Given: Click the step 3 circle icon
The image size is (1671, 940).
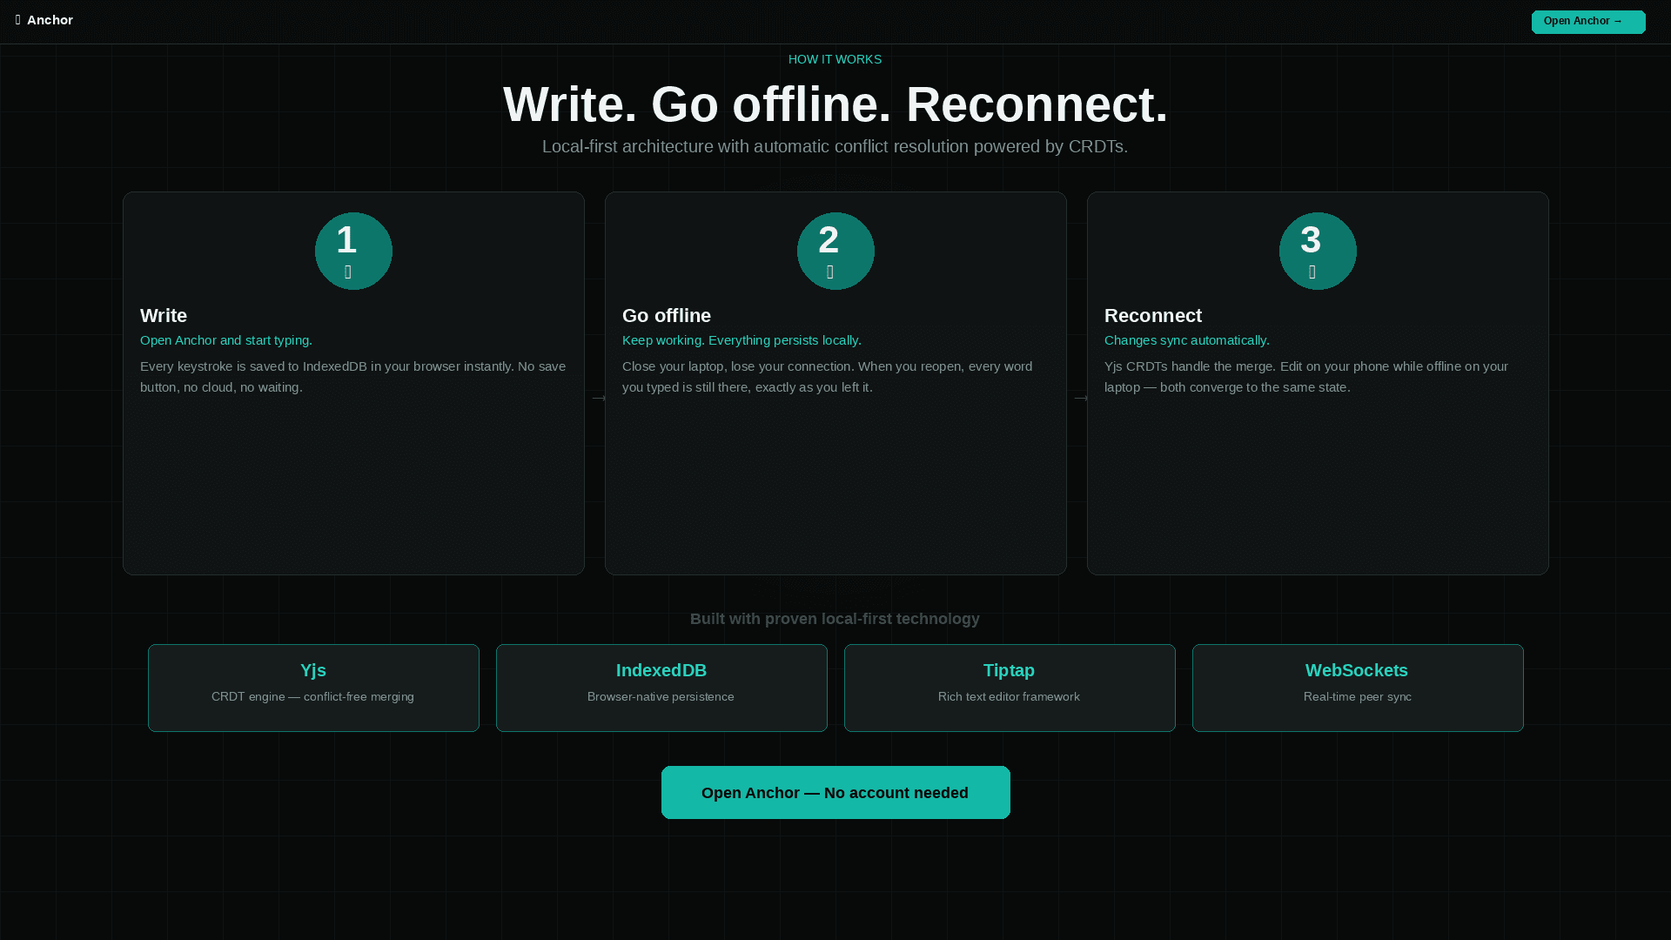Looking at the screenshot, I should [x=1318, y=251].
